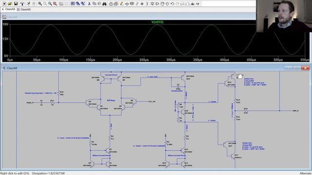Open the Control Panel hammer icon
This screenshot has width=312, height=175.
22,3
